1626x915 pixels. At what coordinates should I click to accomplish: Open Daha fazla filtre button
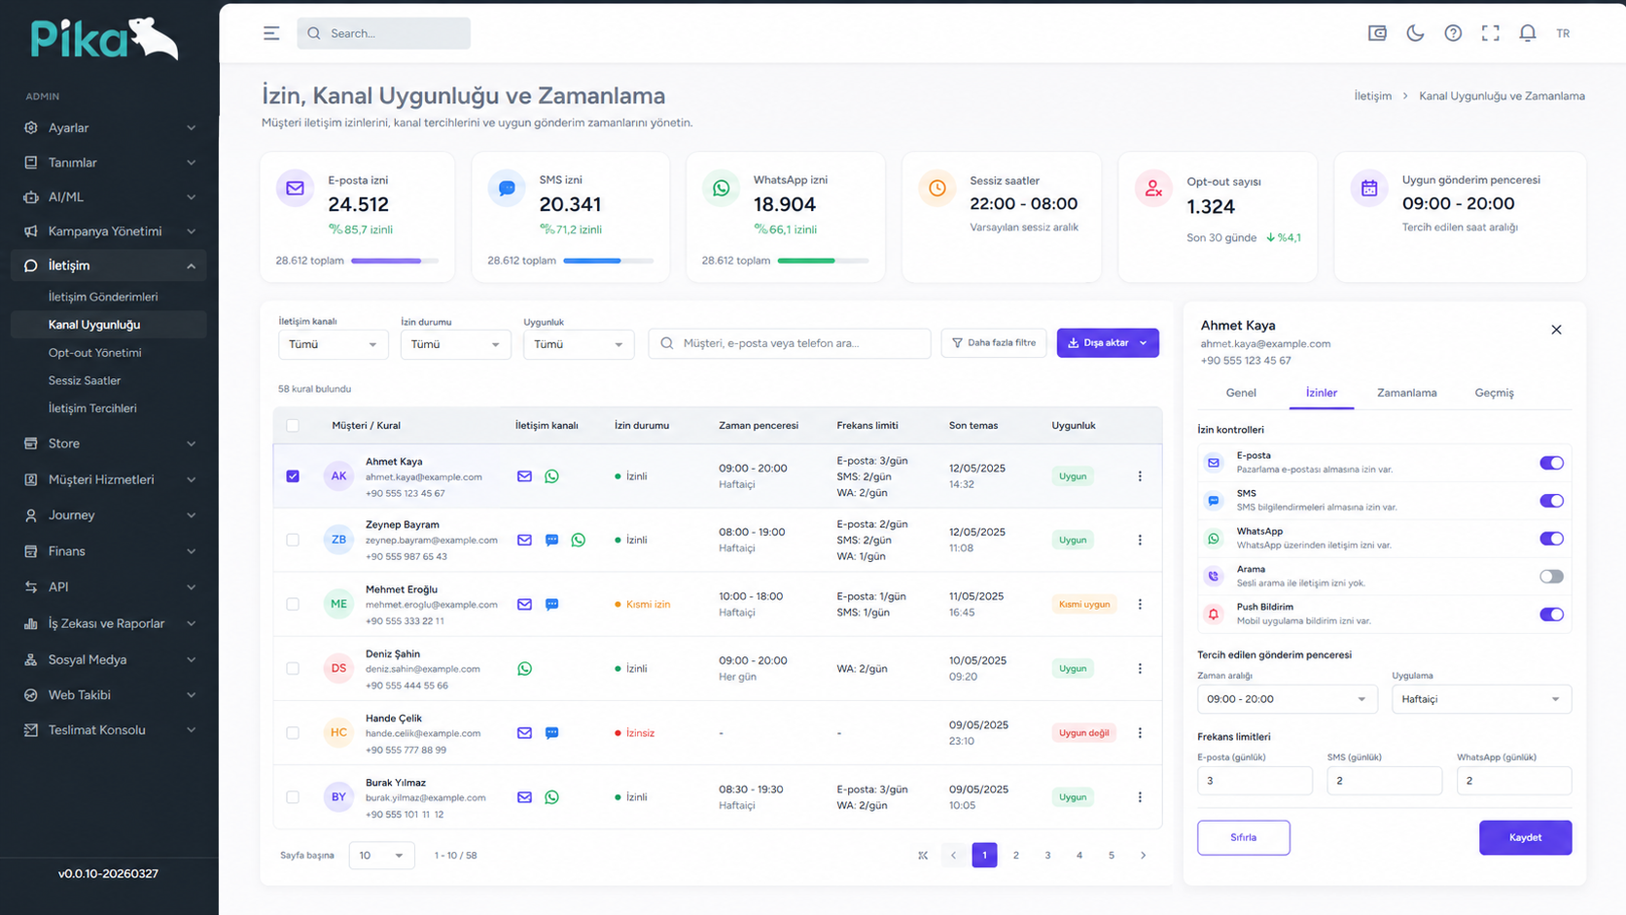(x=994, y=343)
